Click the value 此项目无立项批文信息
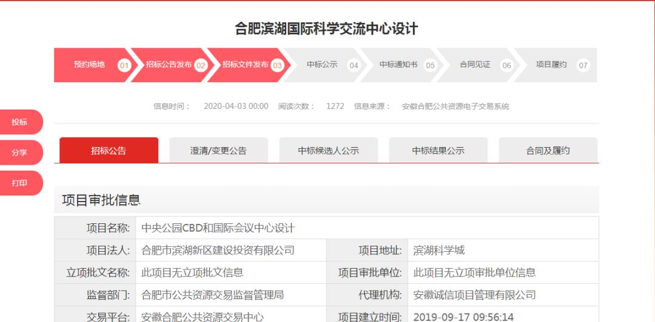 pyautogui.click(x=192, y=273)
